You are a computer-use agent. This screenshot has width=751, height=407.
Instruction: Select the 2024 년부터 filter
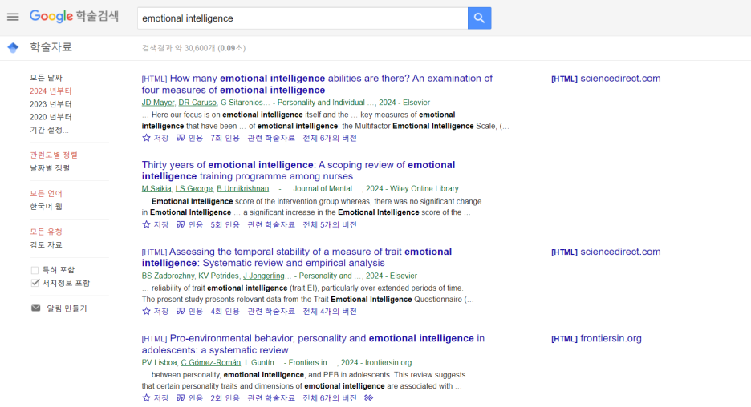point(51,91)
